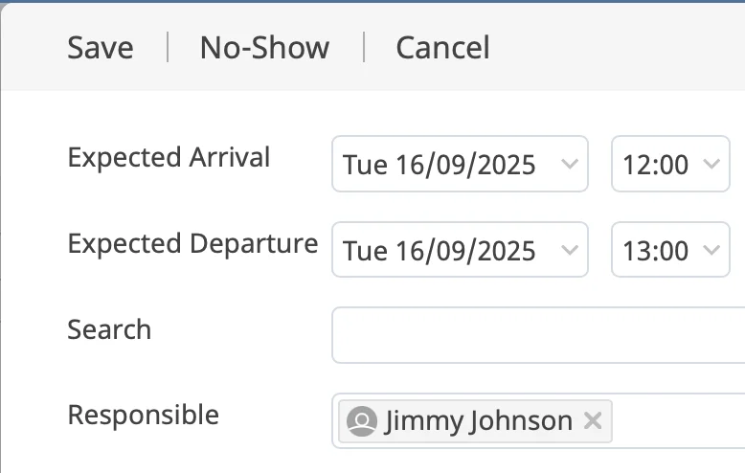The height and width of the screenshot is (473, 745).
Task: Click the Expected Departure label
Action: (192, 243)
